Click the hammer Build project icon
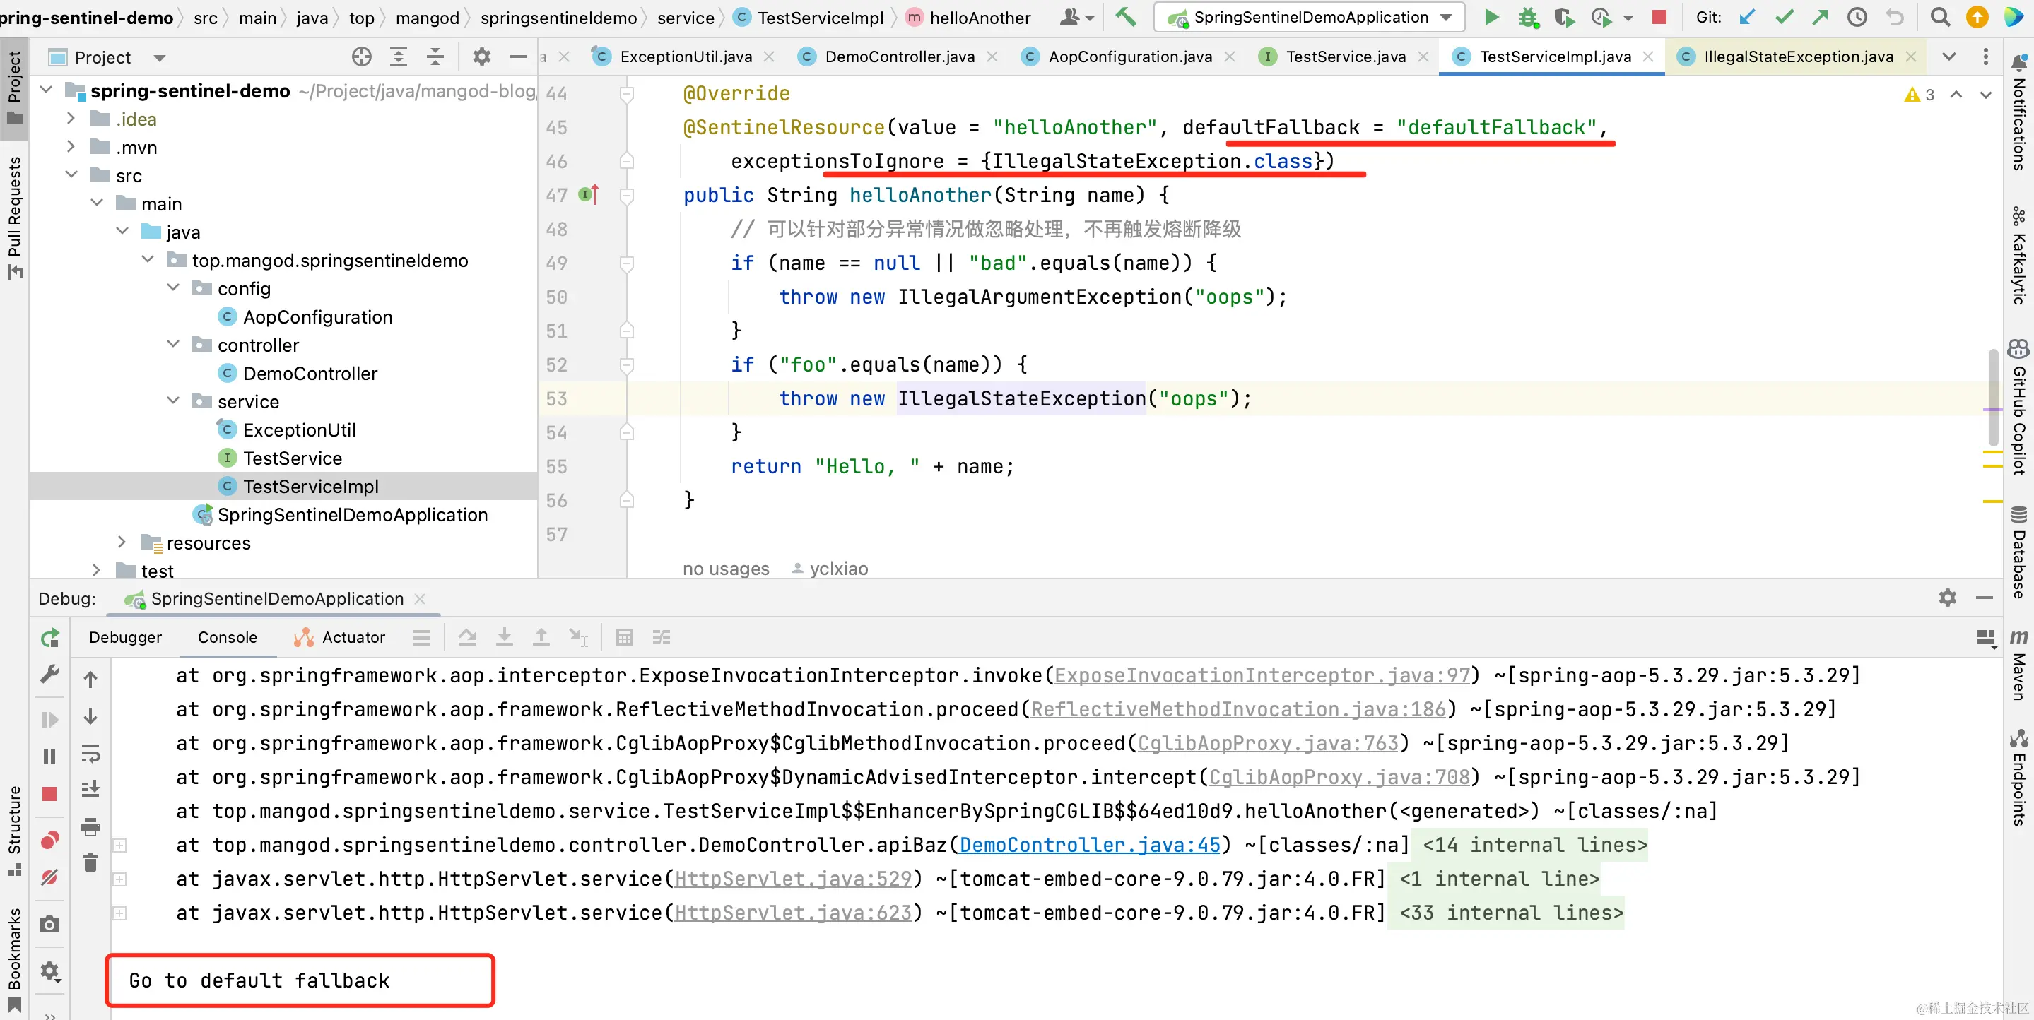This screenshot has height=1020, width=2034. [x=1125, y=18]
